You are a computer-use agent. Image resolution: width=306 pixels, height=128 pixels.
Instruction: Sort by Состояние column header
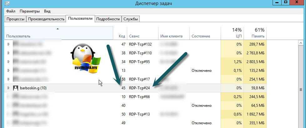tap(205, 33)
